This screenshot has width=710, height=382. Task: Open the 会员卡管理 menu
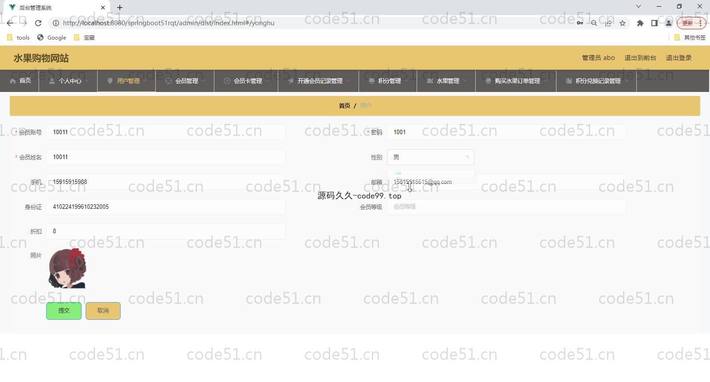tap(246, 81)
